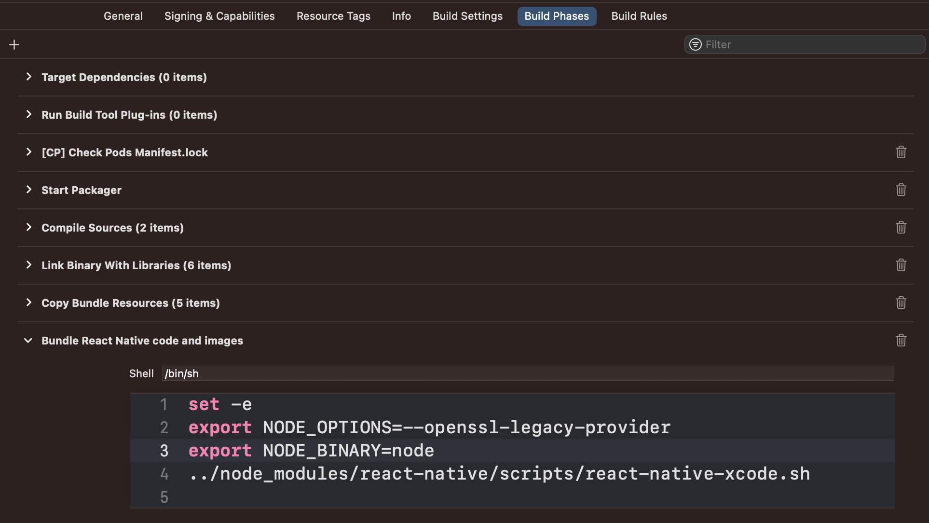Trash the Copy Bundle Resources phase
This screenshot has width=929, height=523.
(901, 303)
